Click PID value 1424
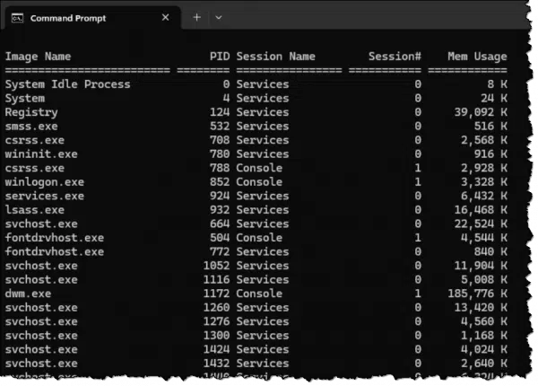The height and width of the screenshot is (386, 538). (216, 349)
